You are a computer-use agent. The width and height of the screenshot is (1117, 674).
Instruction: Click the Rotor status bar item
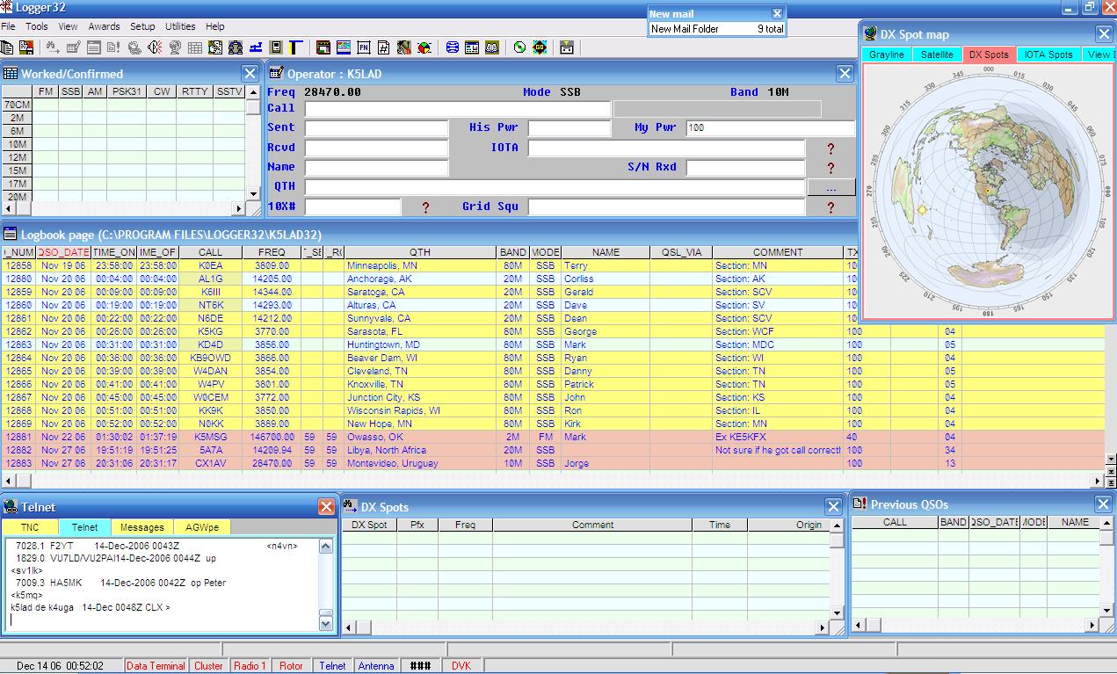coord(291,666)
